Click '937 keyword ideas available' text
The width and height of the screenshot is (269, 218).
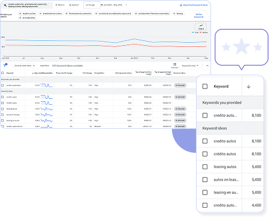coord(68,66)
